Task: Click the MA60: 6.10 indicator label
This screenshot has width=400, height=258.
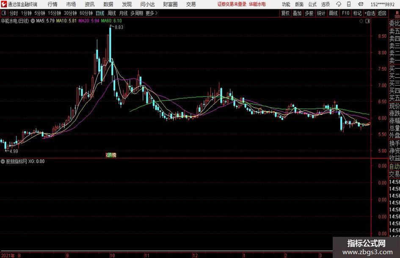Action: (x=111, y=21)
